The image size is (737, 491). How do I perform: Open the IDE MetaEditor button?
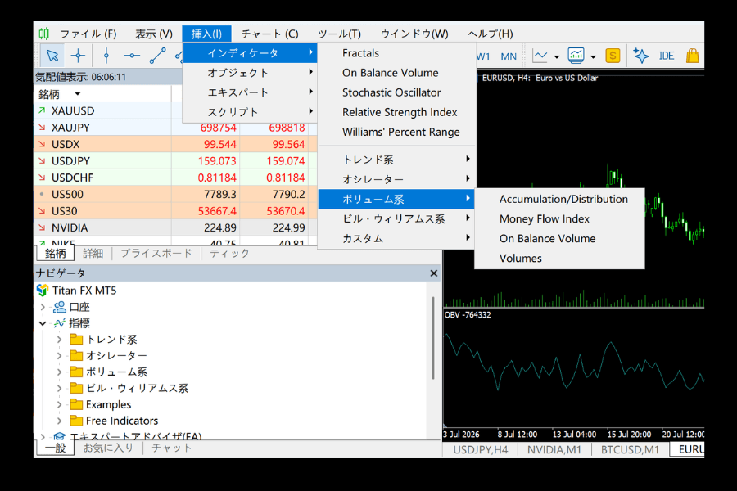(x=667, y=56)
